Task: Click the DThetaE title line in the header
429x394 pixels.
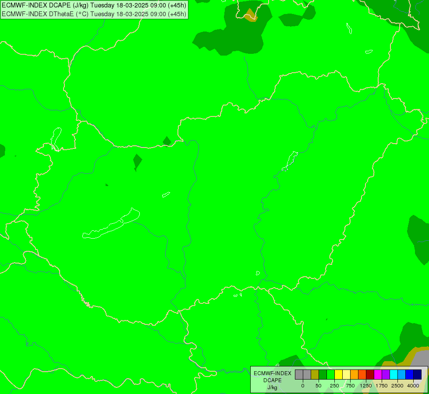Action: click(94, 14)
